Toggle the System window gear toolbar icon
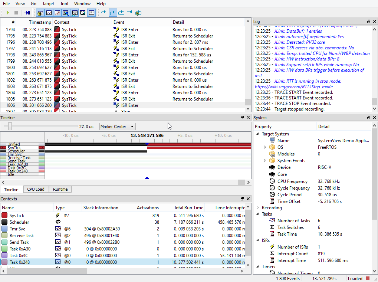This screenshot has height=282, width=378. 40,12
